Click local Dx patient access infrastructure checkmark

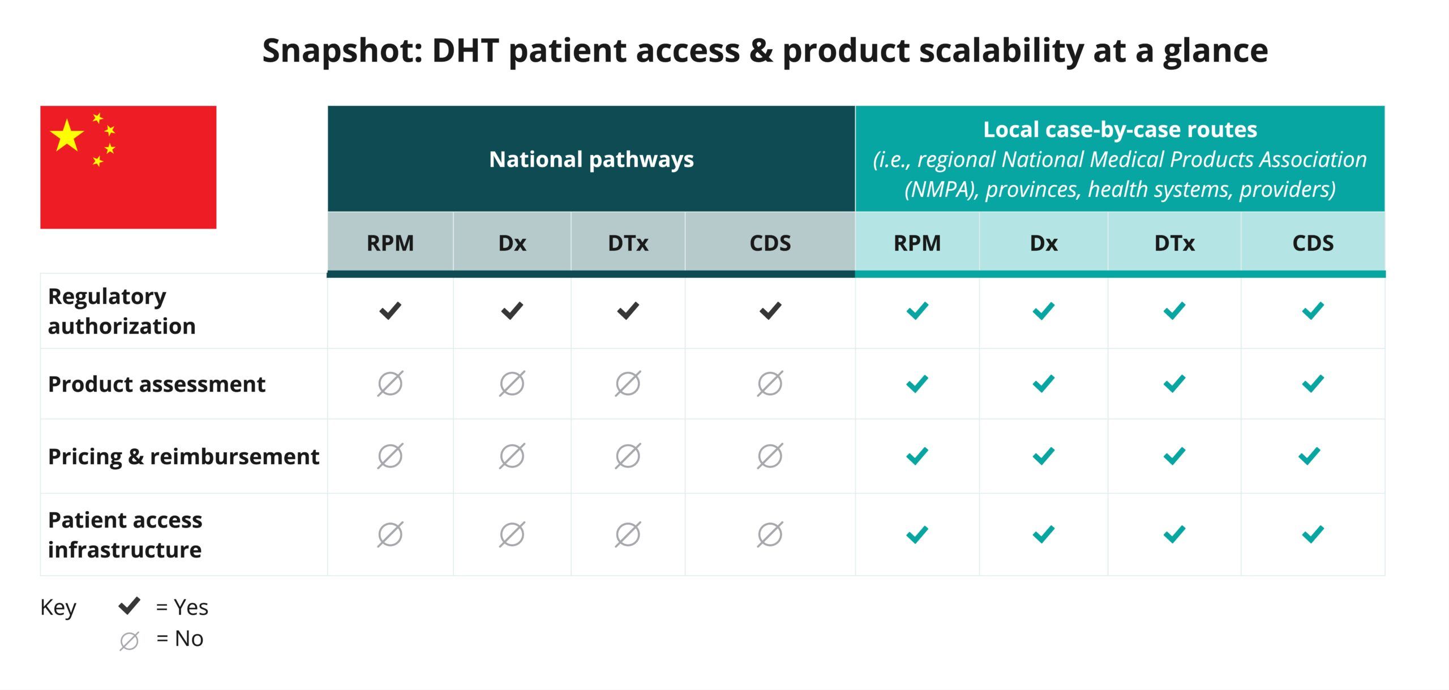pyautogui.click(x=1043, y=534)
